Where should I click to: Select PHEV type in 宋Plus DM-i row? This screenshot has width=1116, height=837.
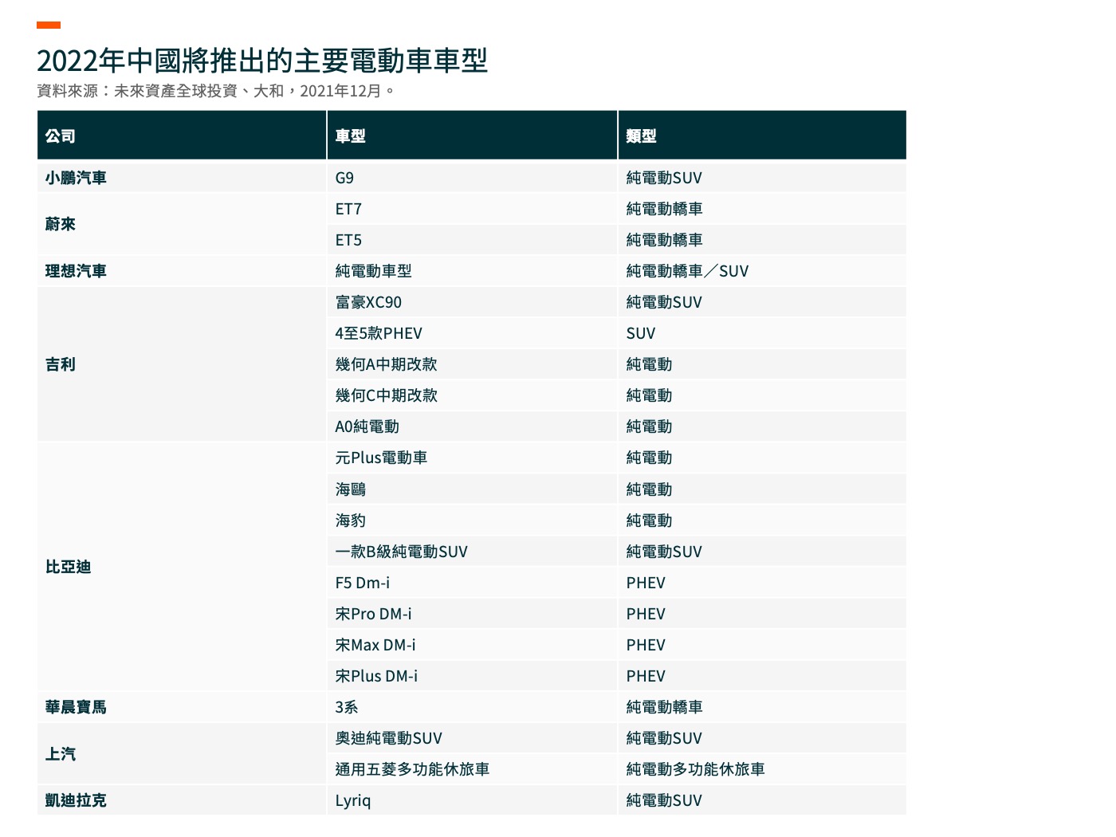pyautogui.click(x=762, y=676)
